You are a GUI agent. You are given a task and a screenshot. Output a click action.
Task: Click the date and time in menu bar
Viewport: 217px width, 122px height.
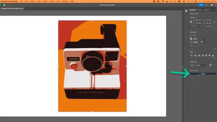tap(209, 1)
